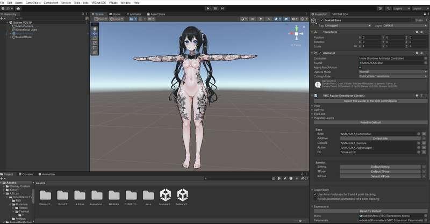The width and height of the screenshot is (430, 224).
Task: Toggle Force Locomotion animations checkbox
Action: click(315, 199)
